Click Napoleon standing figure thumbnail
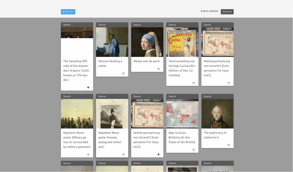The width and height of the screenshot is (293, 172). click(x=112, y=113)
